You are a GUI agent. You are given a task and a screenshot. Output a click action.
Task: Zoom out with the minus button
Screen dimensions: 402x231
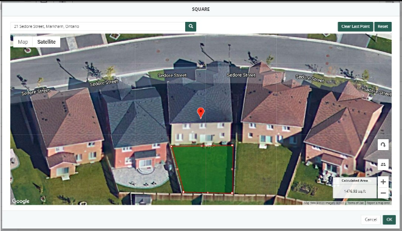tap(383, 193)
